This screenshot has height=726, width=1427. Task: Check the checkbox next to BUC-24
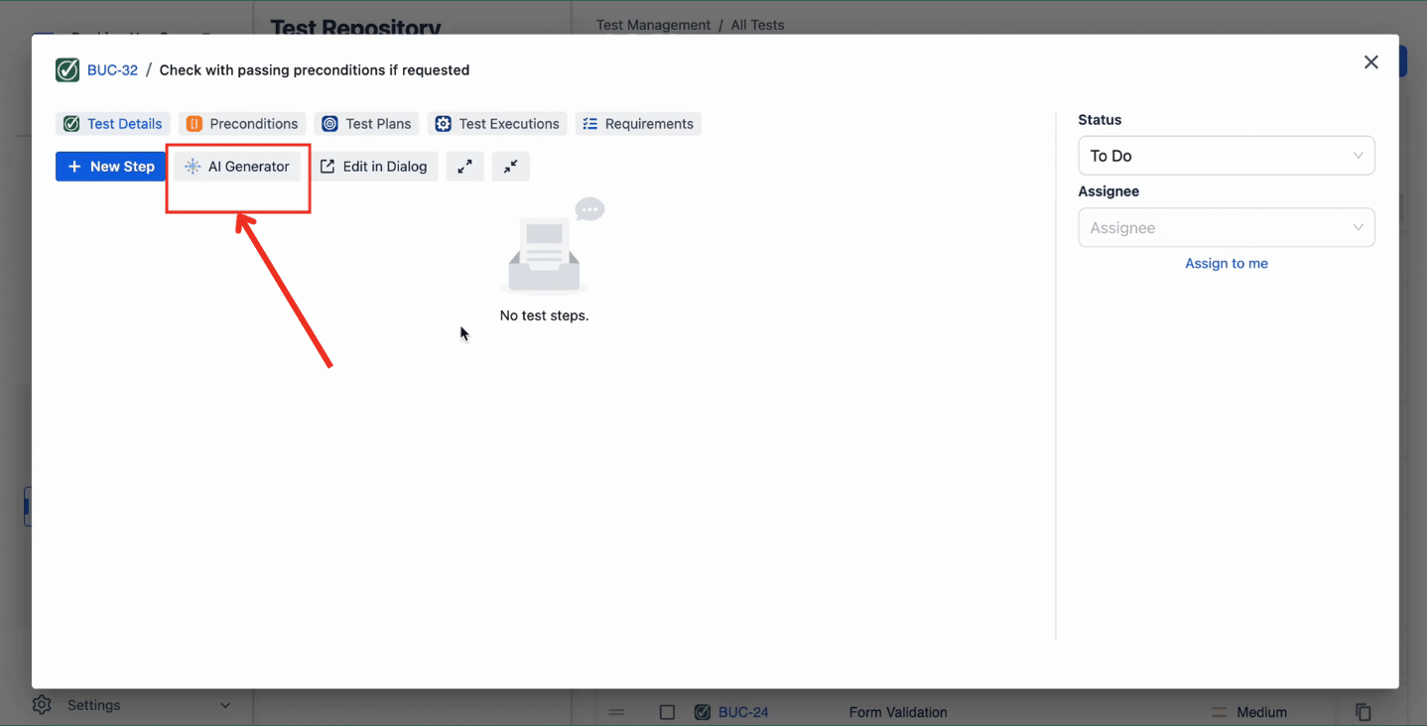point(667,712)
